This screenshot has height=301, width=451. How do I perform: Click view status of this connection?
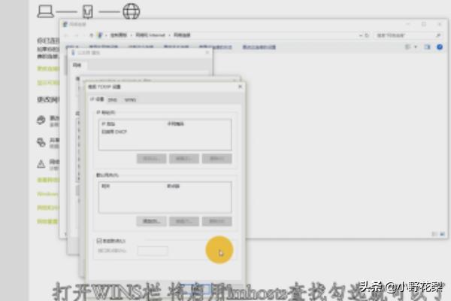pos(216,47)
